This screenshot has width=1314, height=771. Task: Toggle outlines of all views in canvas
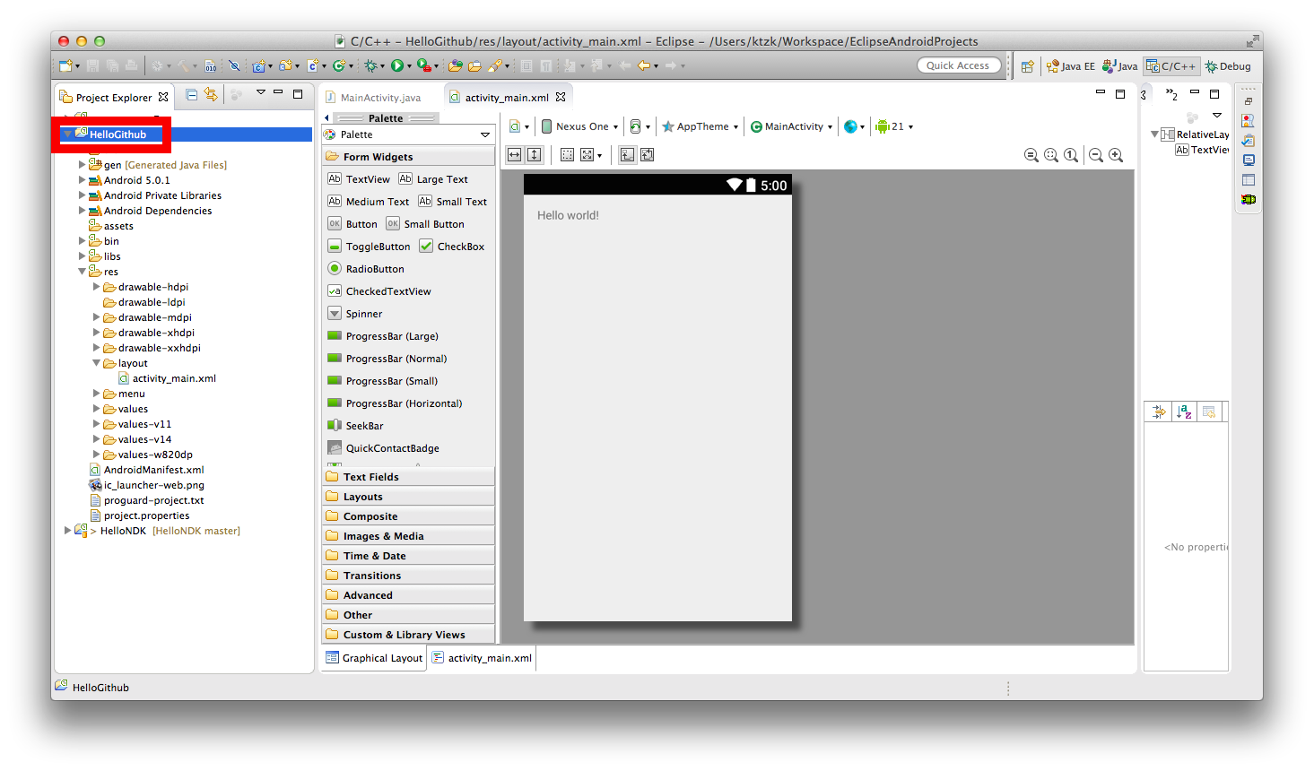[x=567, y=154]
